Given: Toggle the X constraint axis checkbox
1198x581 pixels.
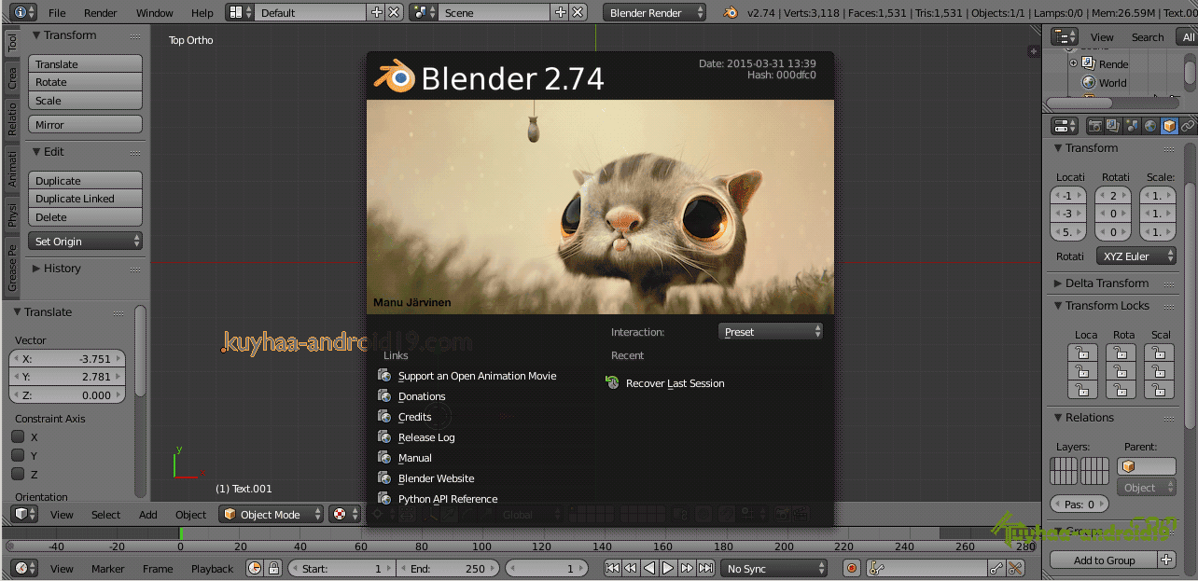Looking at the screenshot, I should [18, 436].
